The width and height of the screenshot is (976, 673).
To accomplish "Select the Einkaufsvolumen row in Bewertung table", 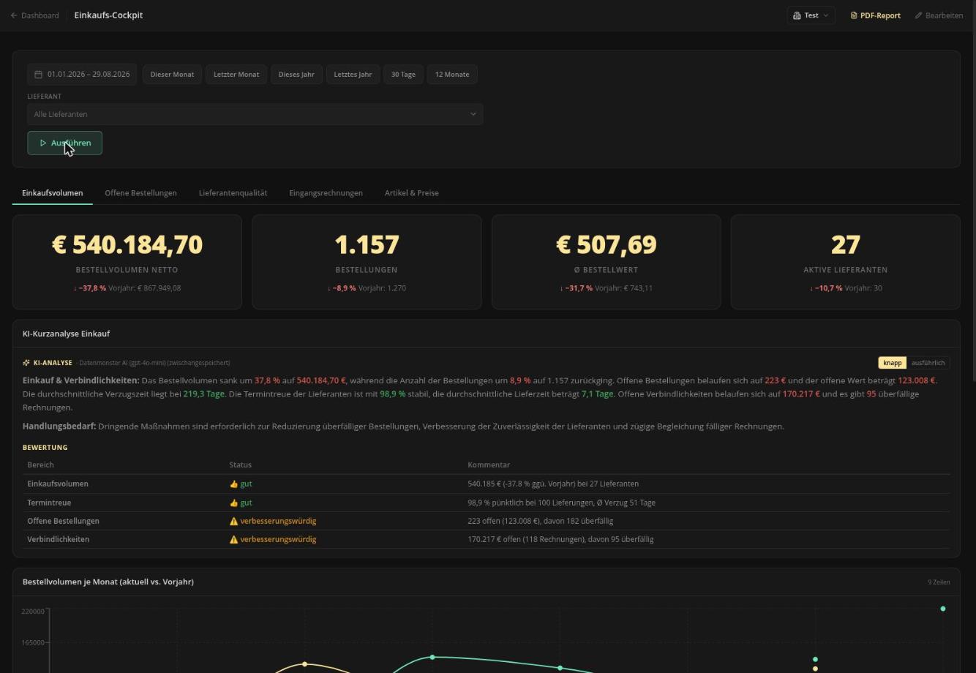I will pos(487,484).
